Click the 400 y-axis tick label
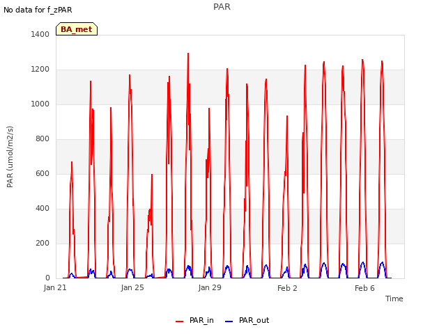 pyautogui.click(x=43, y=209)
